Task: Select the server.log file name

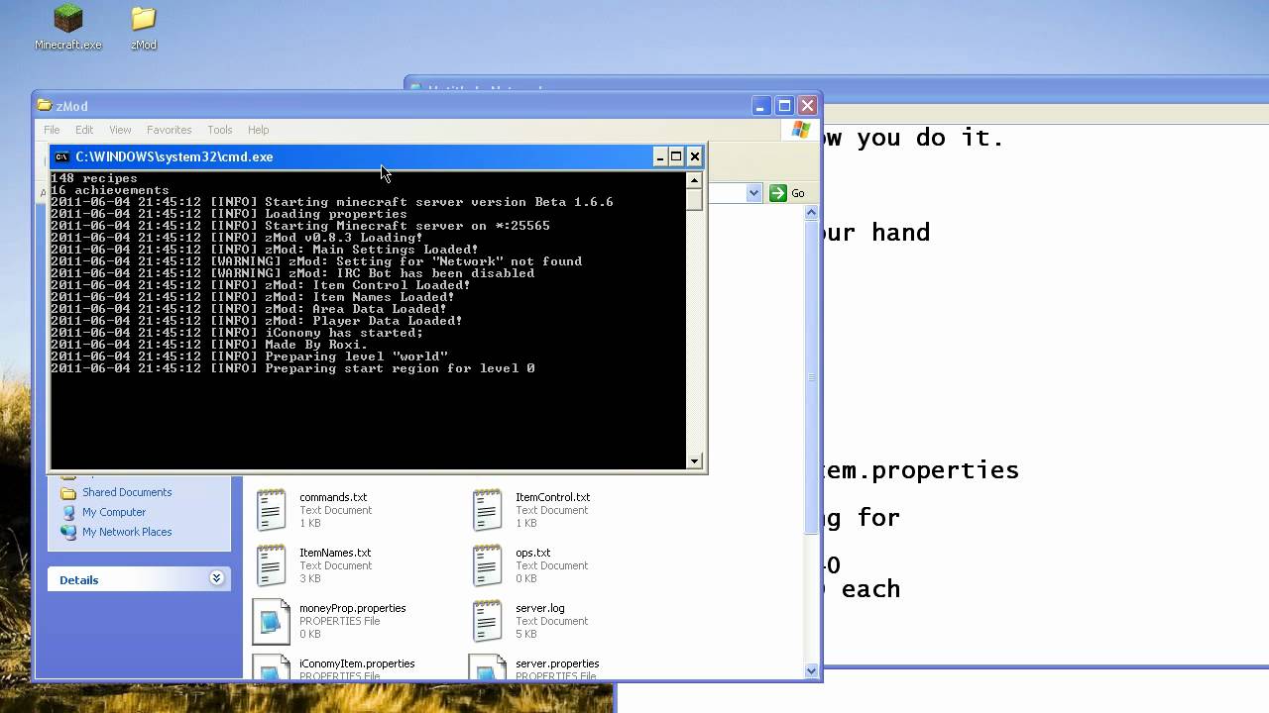Action: point(540,608)
